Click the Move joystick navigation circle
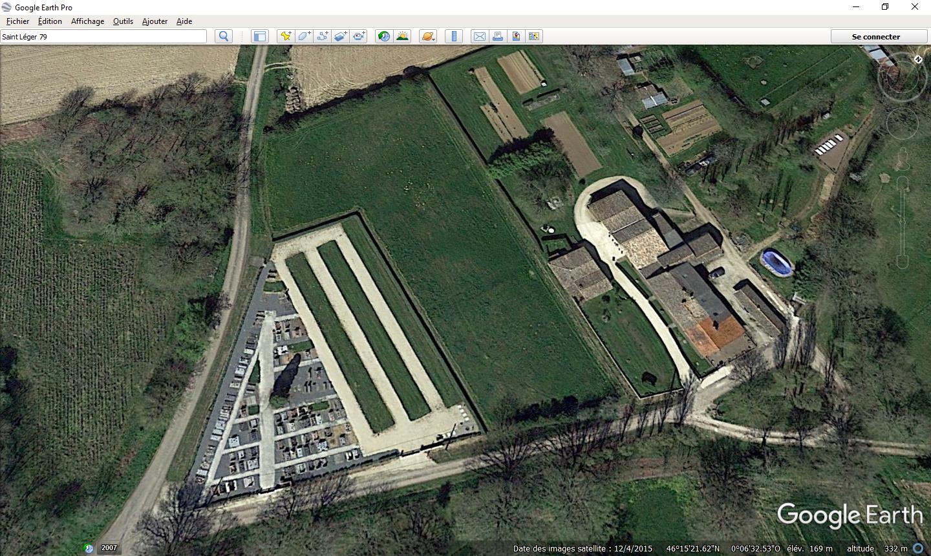Viewport: 931px width, 556px height. pos(902,123)
